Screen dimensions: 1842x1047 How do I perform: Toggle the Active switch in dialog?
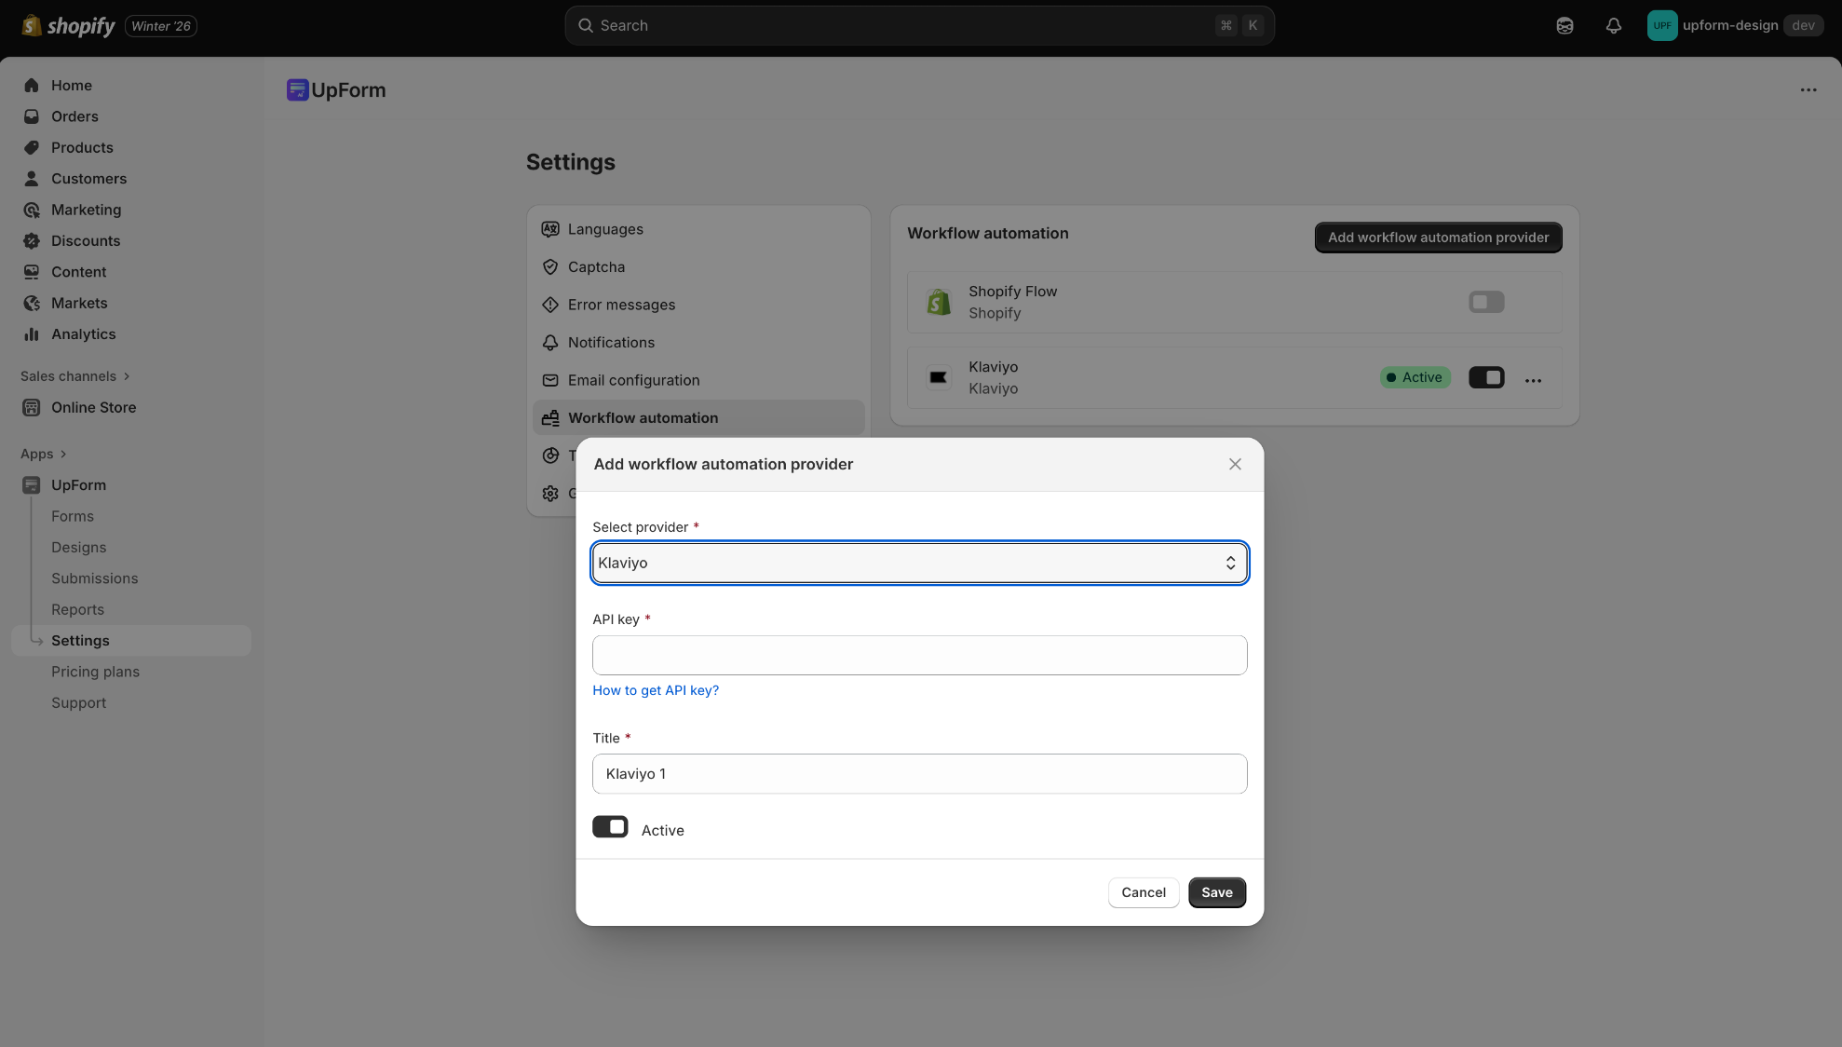610,827
